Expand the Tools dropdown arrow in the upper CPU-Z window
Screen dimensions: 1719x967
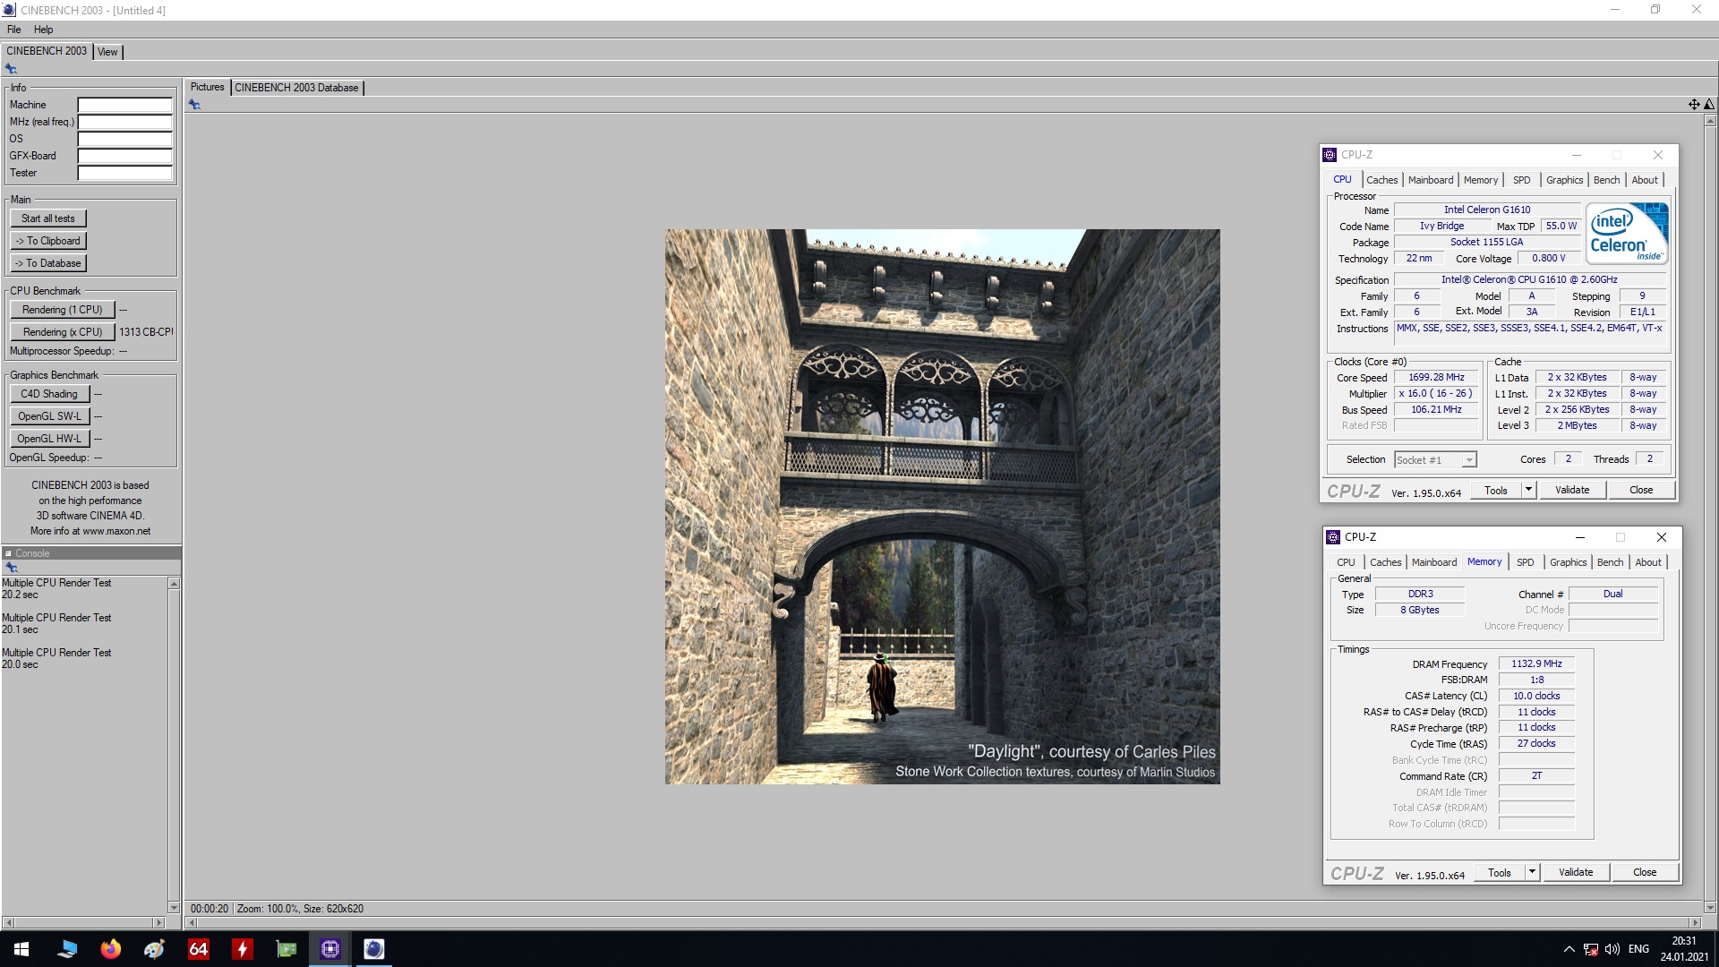click(x=1528, y=491)
